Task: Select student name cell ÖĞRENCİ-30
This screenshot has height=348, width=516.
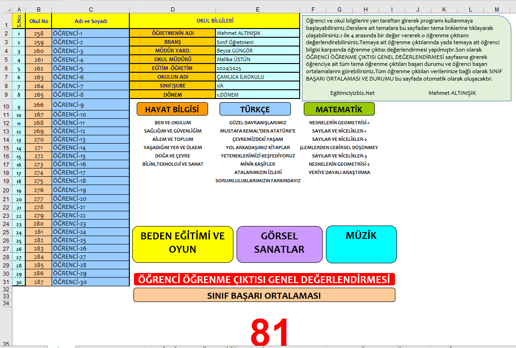Action: [91, 282]
